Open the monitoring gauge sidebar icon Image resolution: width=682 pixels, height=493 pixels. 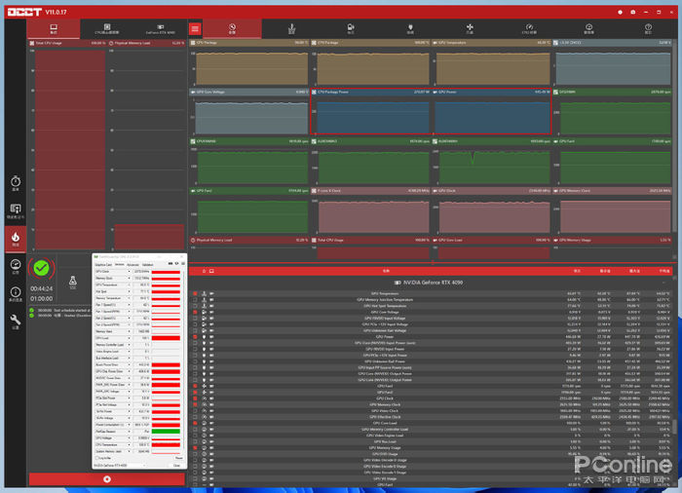click(16, 266)
